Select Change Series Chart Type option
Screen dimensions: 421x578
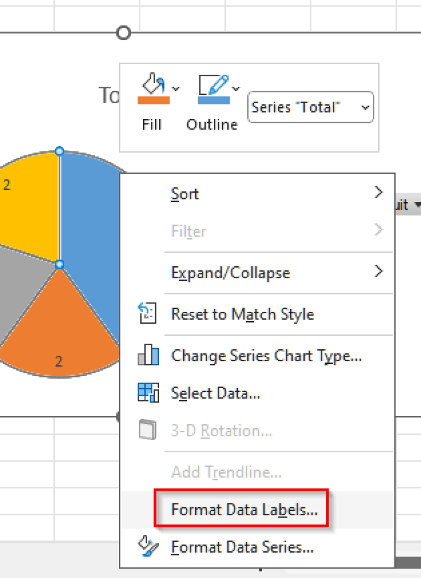[266, 355]
